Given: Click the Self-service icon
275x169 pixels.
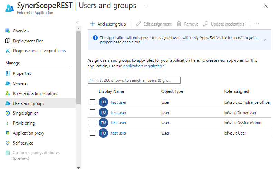Looking at the screenshot, I should click(x=8, y=143).
